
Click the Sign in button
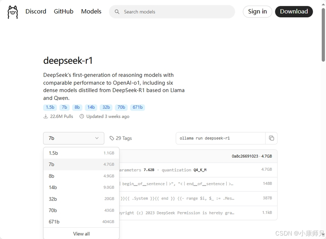click(x=257, y=12)
